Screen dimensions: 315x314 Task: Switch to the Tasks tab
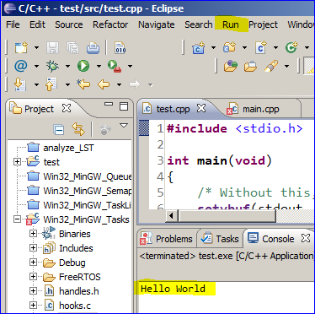(x=220, y=239)
